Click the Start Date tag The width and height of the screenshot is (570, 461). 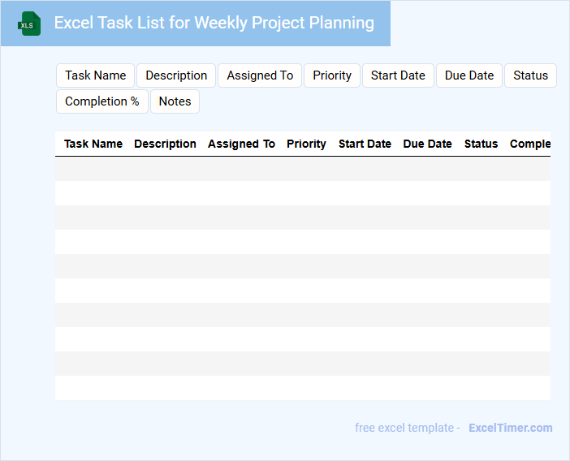pos(398,75)
